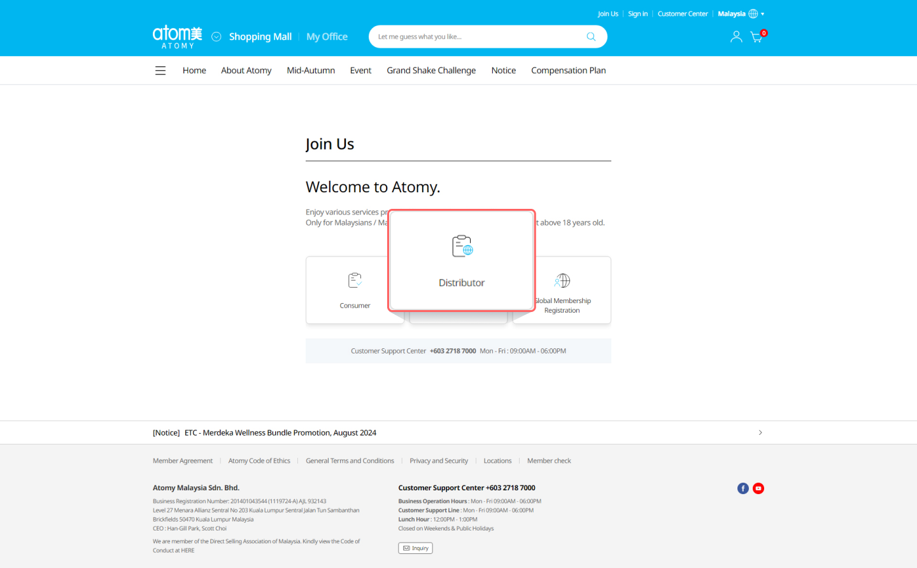Click the globe icon next to Malaysia

pos(753,14)
